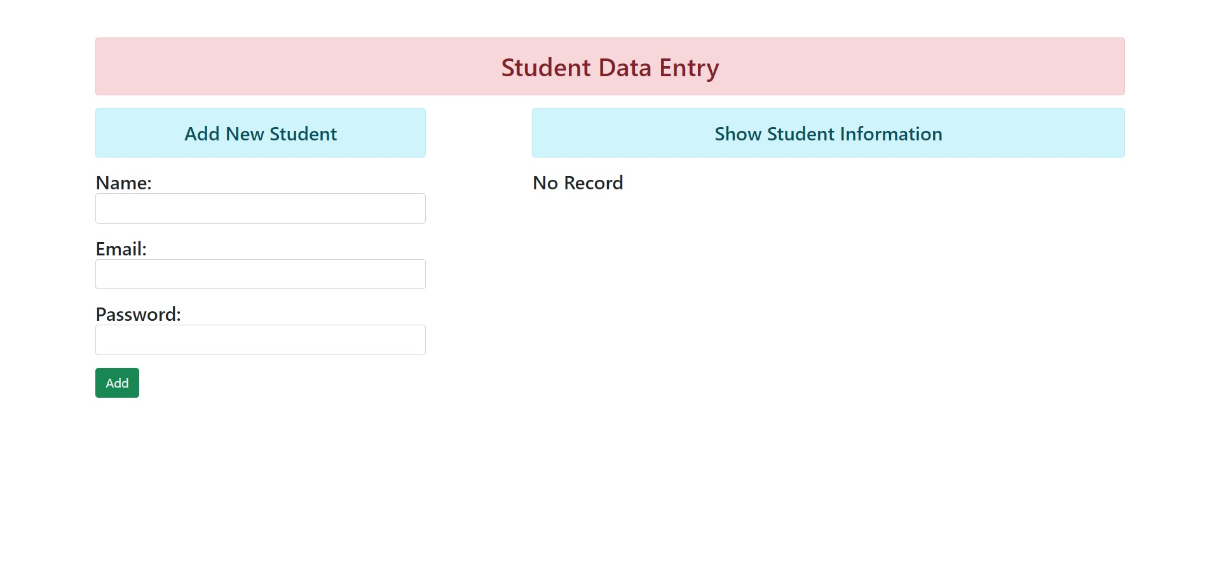Click inside the Password input field

(260, 339)
